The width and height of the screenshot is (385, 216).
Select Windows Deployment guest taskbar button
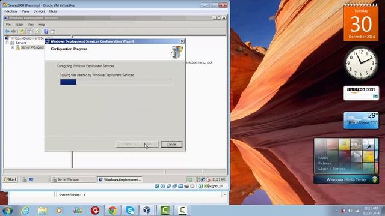click(x=120, y=179)
